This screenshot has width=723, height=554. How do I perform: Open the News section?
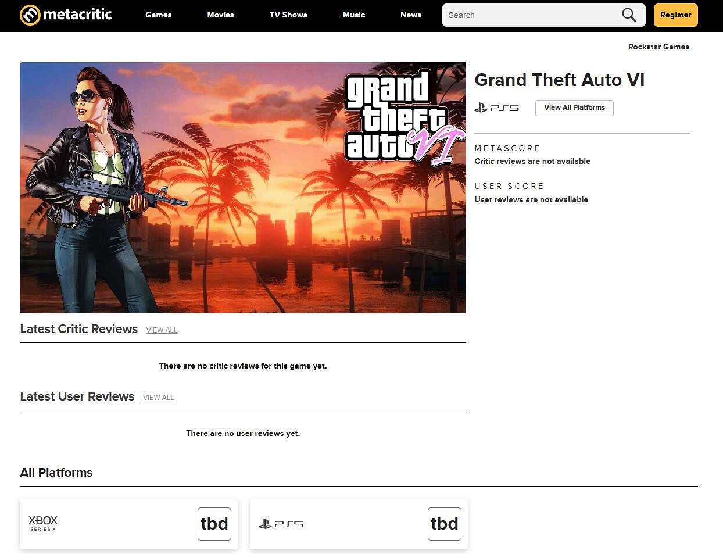[410, 15]
